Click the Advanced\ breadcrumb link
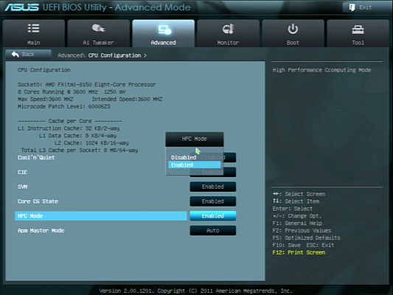The height and width of the screenshot is (295, 393). (x=72, y=55)
